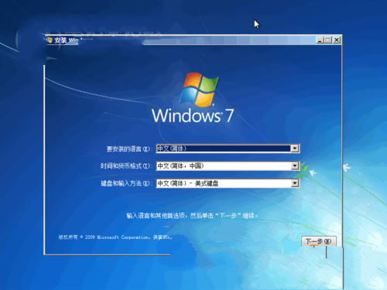The image size is (387, 290).
Task: Minimize the Windows install dialog
Action: pos(320,40)
